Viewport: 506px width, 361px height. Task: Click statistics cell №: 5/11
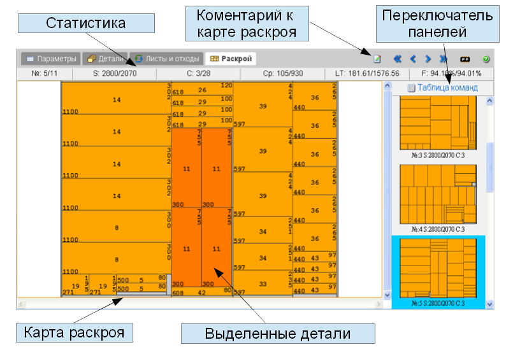(45, 73)
